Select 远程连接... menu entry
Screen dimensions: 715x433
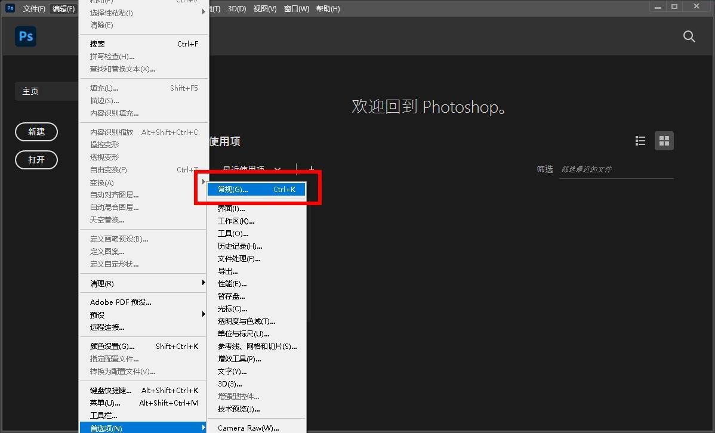click(144, 327)
